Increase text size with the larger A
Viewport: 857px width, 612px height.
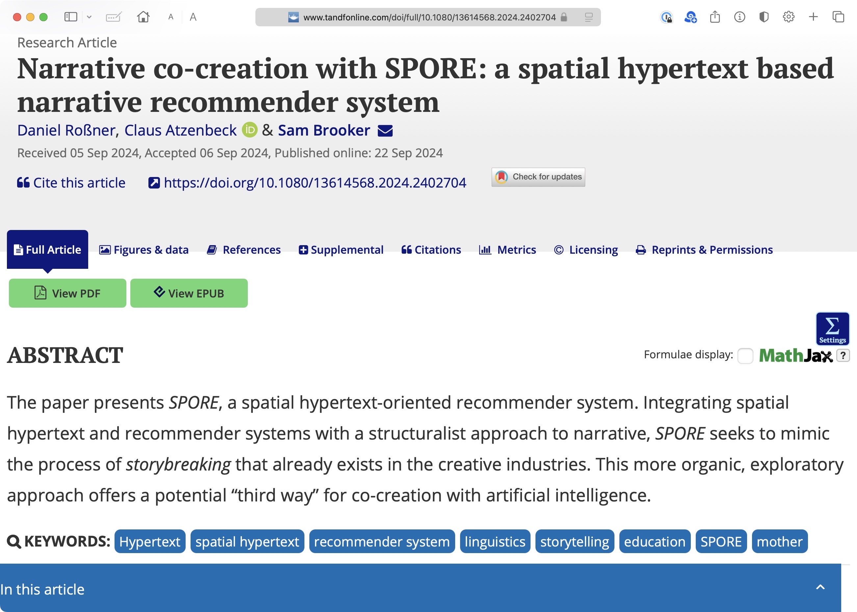click(193, 17)
